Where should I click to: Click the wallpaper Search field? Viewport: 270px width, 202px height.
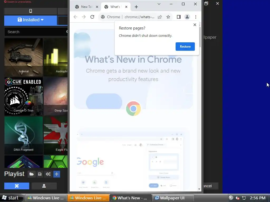(36, 32)
